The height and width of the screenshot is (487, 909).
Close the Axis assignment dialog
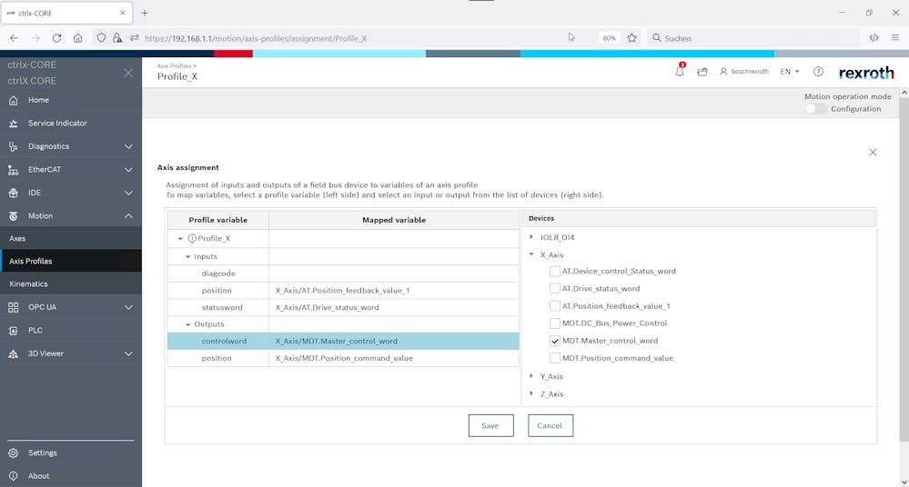coord(873,153)
